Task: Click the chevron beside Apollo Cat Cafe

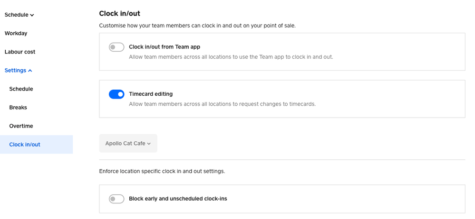Action: click(x=149, y=144)
